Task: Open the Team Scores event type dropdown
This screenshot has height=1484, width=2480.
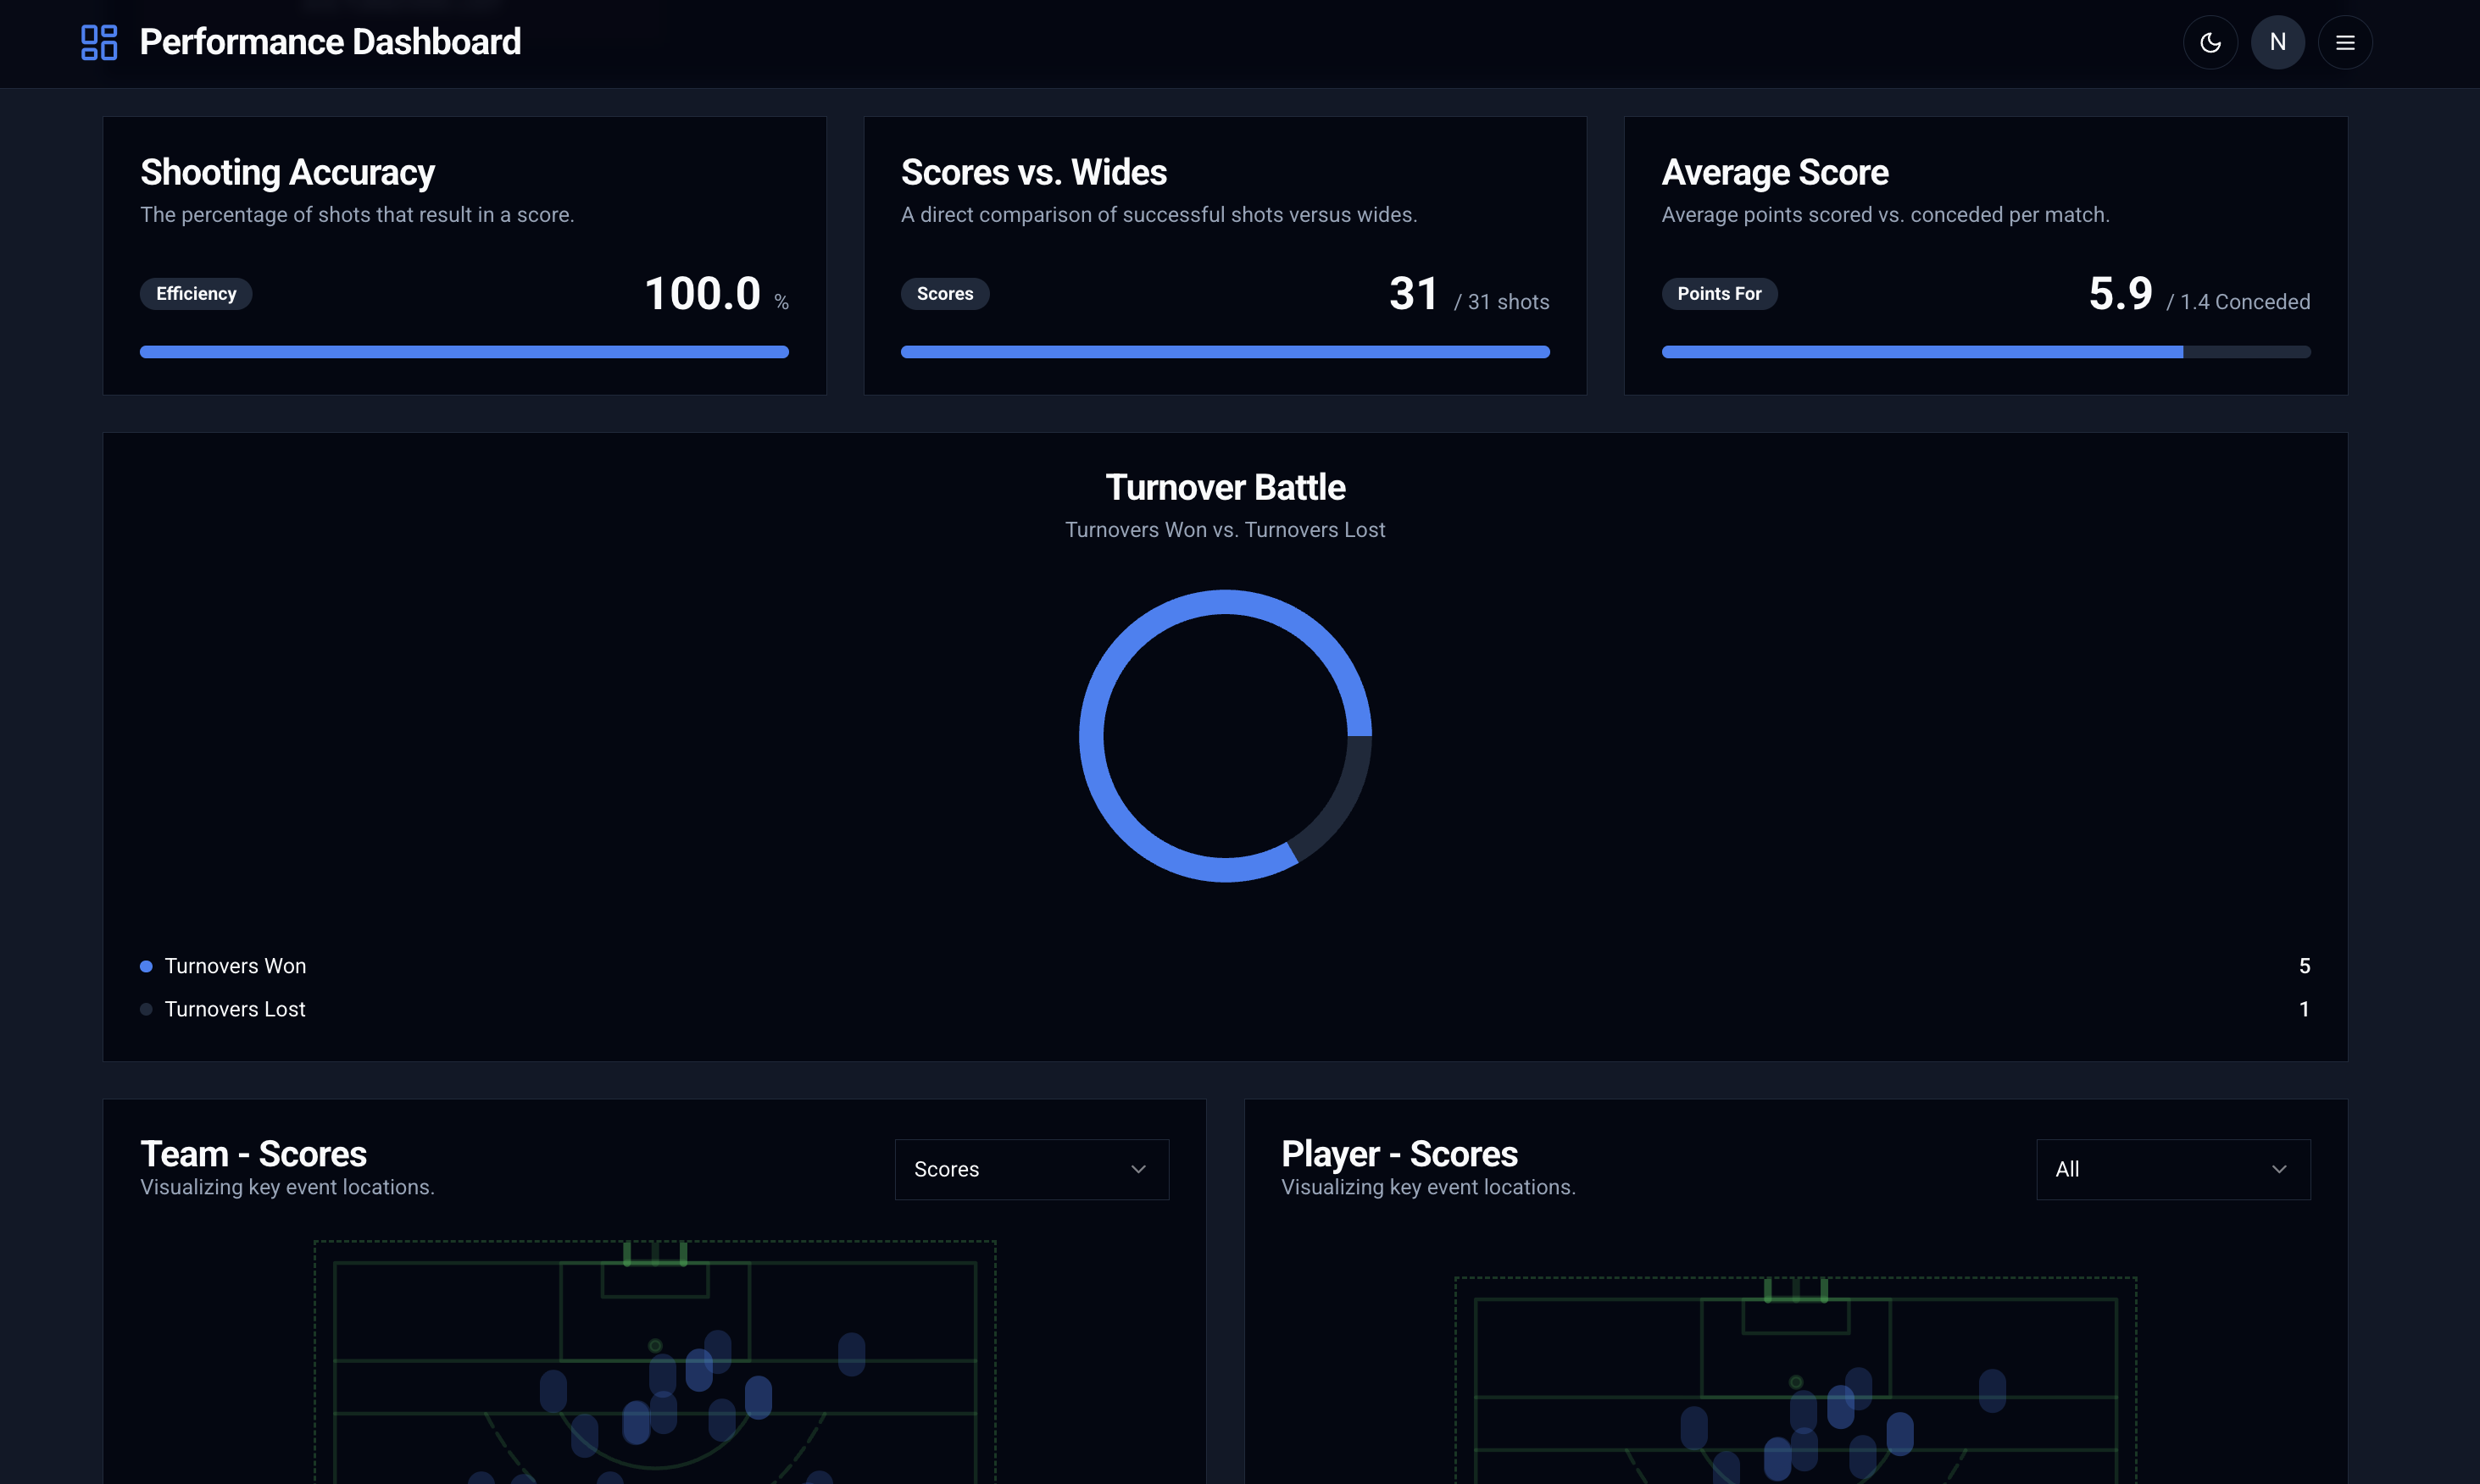Action: point(1031,1169)
